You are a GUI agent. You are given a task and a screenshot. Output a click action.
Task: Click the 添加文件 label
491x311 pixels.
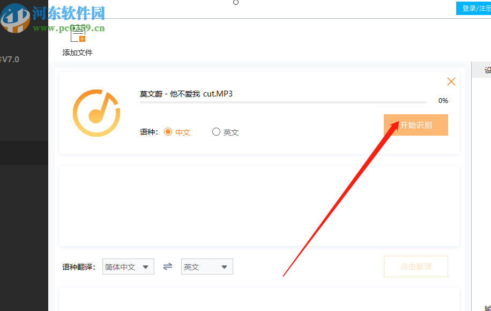(77, 53)
